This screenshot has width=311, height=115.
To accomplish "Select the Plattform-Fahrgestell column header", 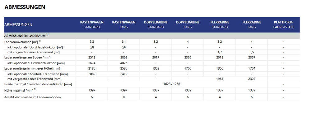I will pos(283,25).
